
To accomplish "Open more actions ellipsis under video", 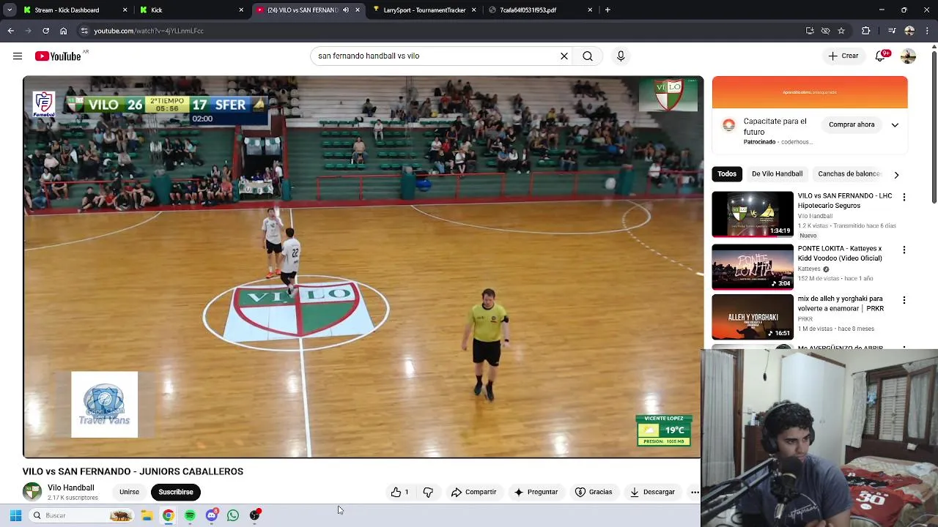I will pos(694,492).
